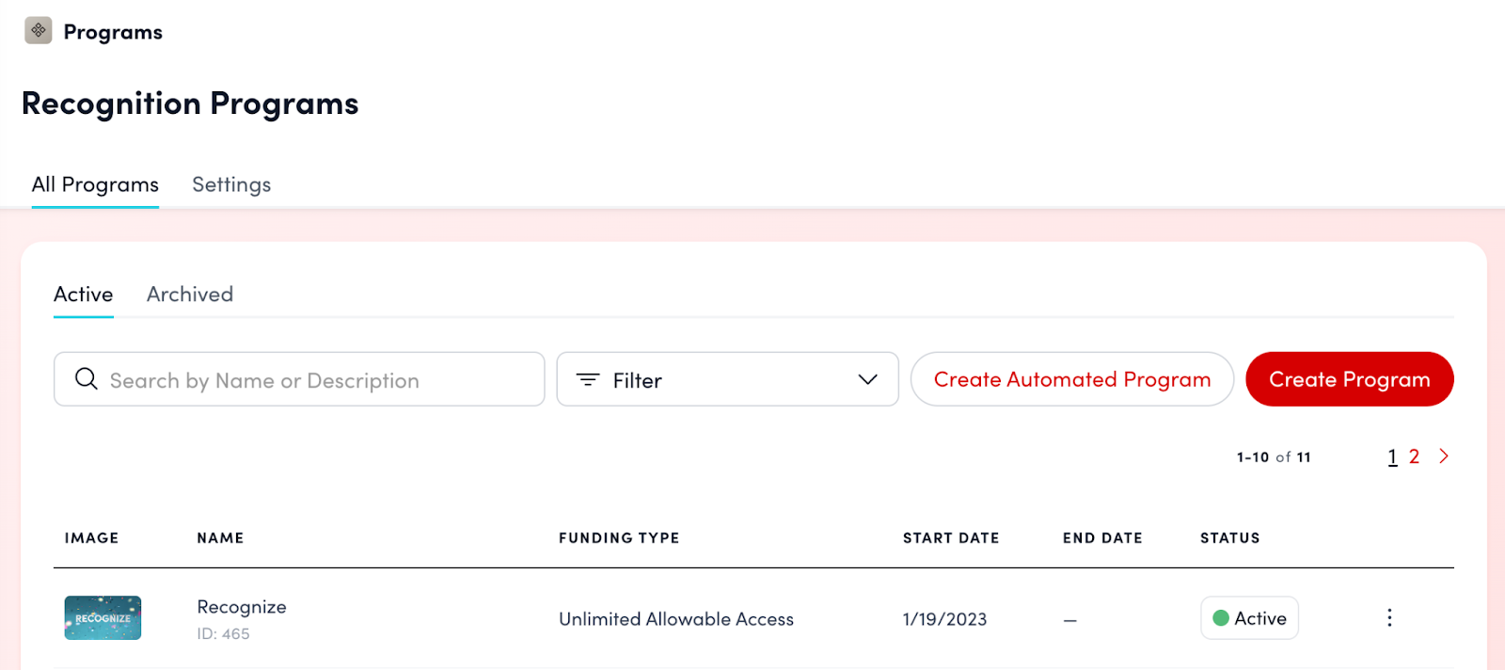Sort by the Name column header

(220, 538)
